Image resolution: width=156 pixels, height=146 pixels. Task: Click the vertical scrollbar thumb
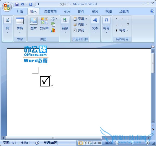click(x=153, y=63)
